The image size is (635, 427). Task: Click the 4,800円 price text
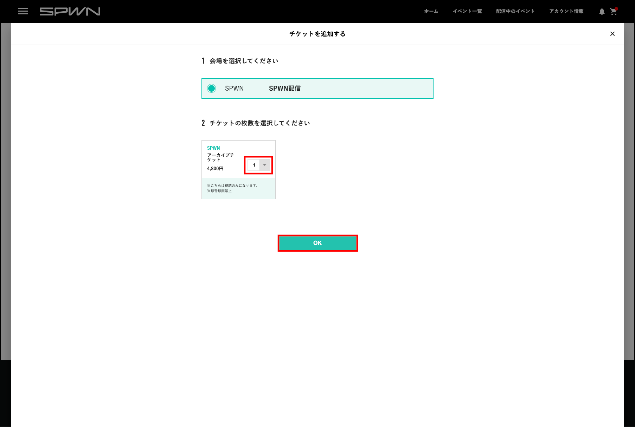(x=215, y=168)
